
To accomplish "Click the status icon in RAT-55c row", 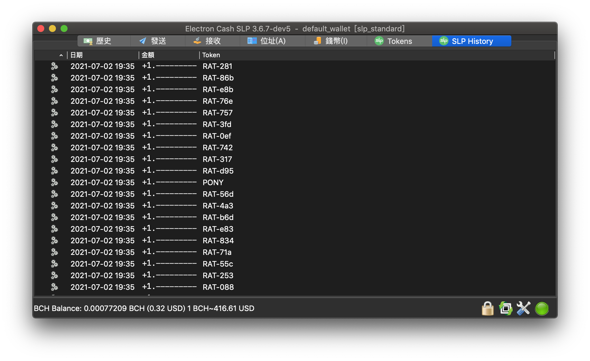I will coord(54,264).
